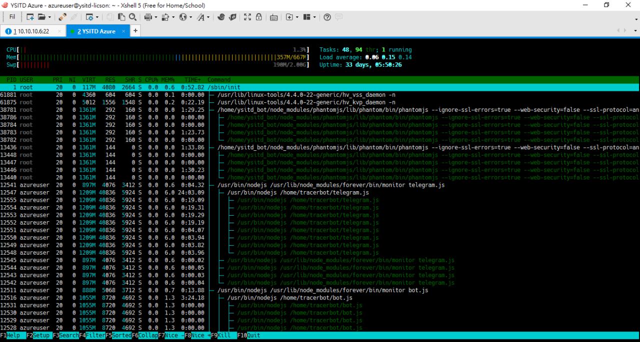The height and width of the screenshot is (342, 640).
Task: Open the layout arrangement dropdown
Action: tap(314, 17)
